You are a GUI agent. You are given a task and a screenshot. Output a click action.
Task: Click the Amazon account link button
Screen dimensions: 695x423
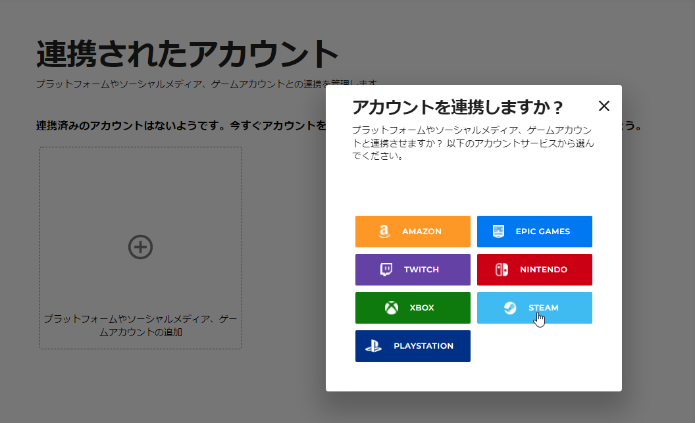coord(413,231)
